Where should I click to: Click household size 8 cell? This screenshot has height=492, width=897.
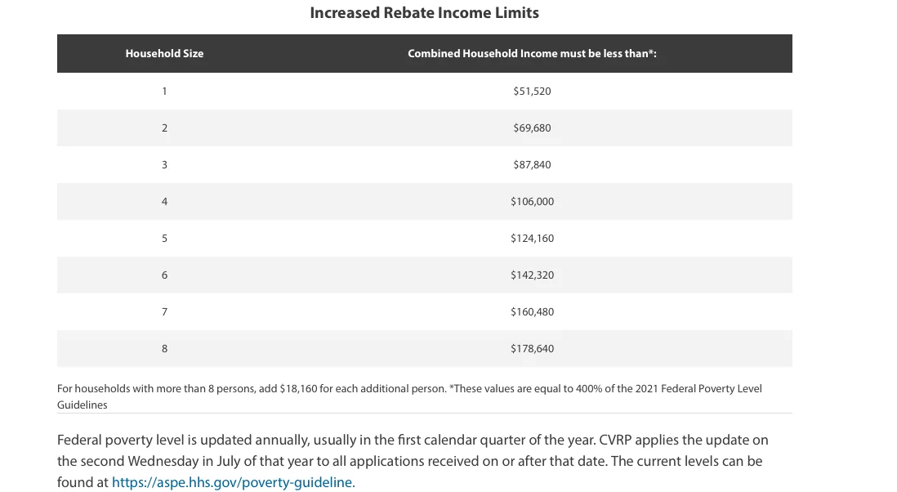[164, 348]
